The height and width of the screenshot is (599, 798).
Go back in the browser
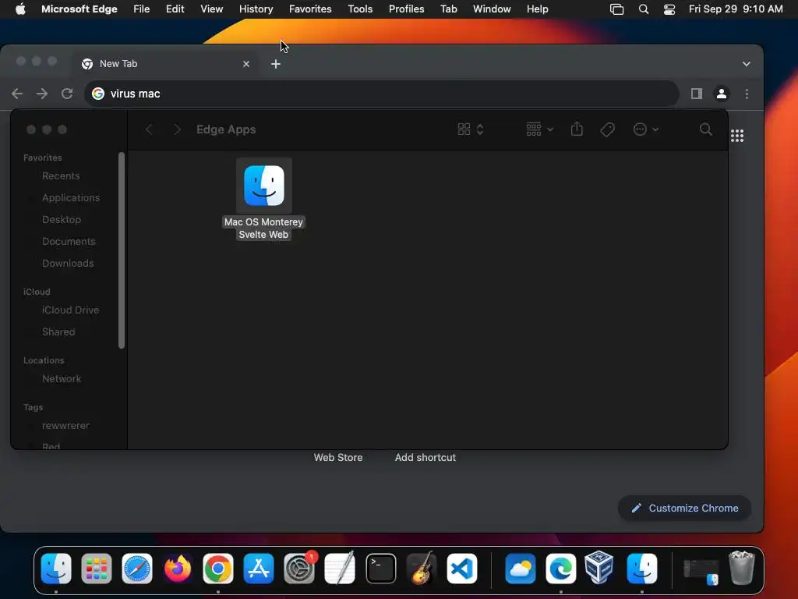(17, 94)
